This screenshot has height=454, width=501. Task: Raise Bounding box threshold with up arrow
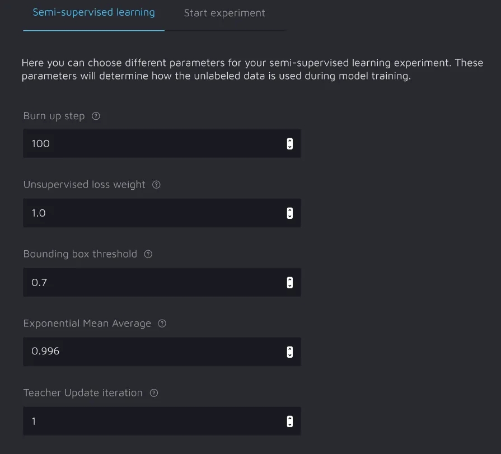click(289, 280)
